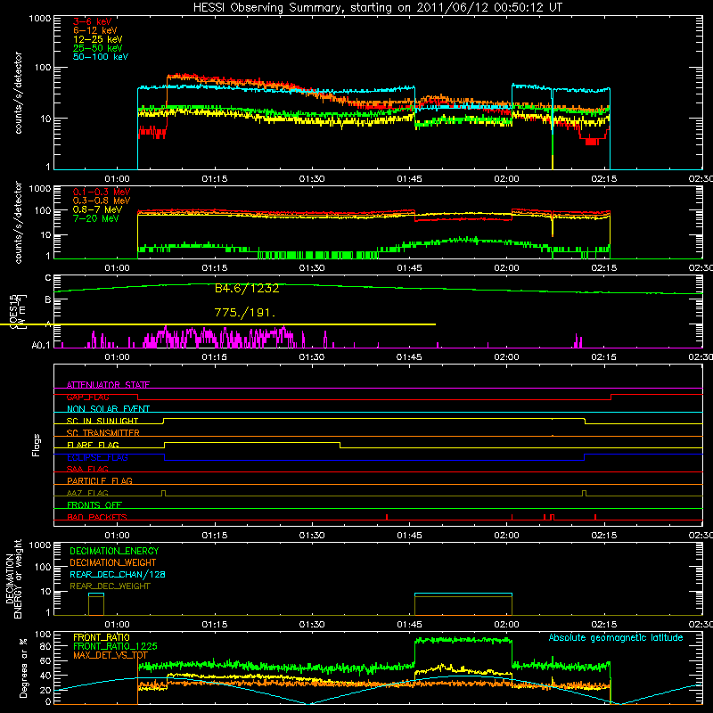713x713 pixels.
Task: Select the GAP_FLAG label
Action: [x=87, y=397]
